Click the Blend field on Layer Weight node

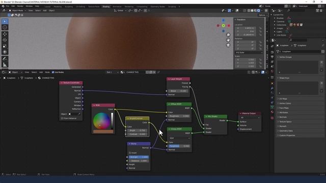[x=178, y=91]
